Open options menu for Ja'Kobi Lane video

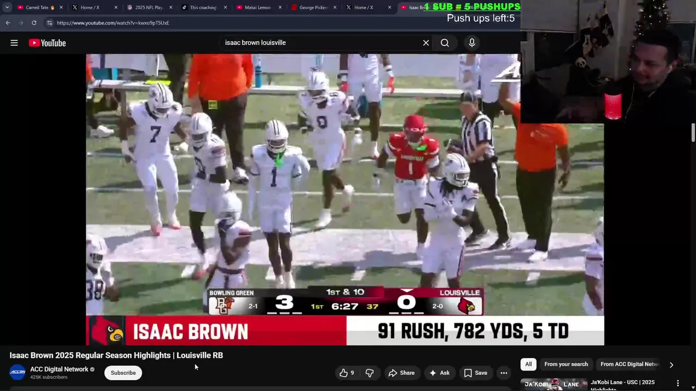(678, 383)
